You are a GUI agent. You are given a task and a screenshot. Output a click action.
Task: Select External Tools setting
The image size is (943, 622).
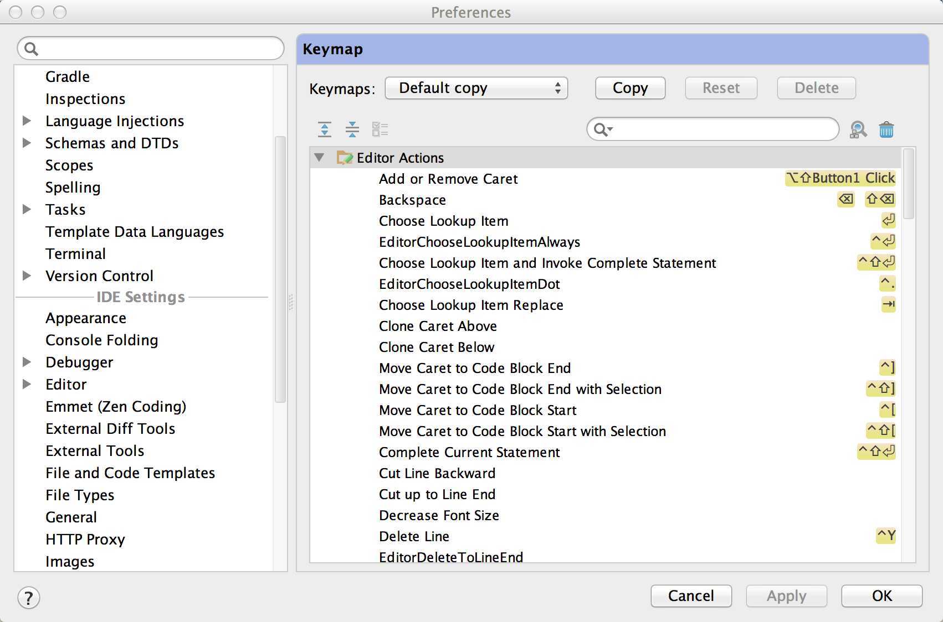95,450
